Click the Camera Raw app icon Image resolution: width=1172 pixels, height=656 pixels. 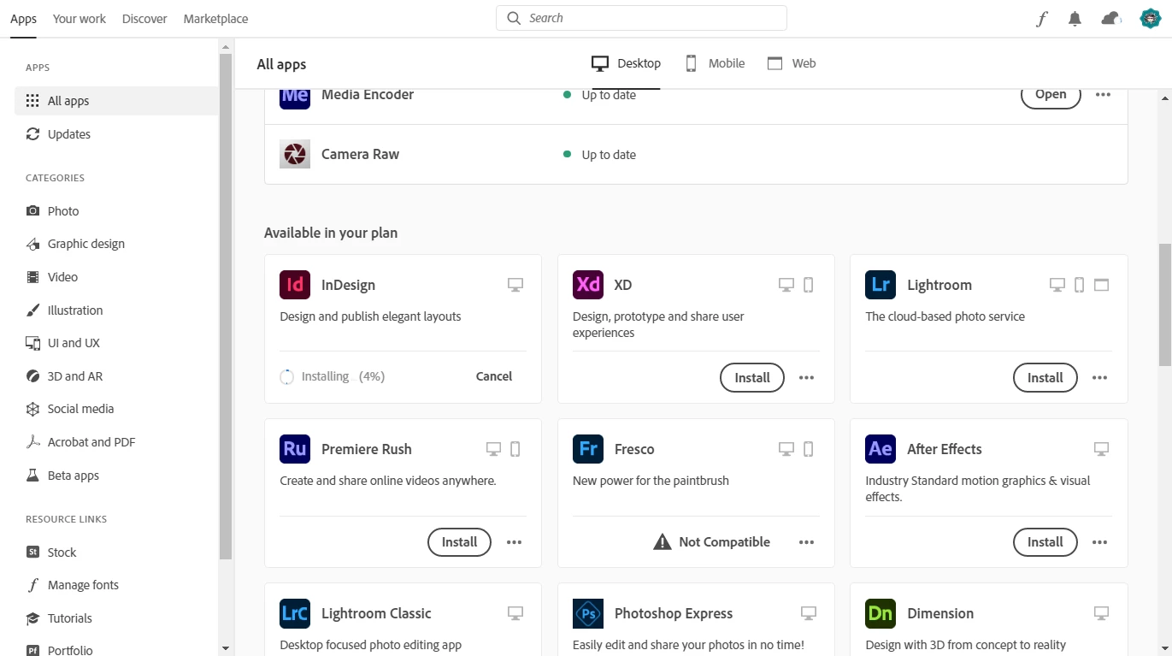[x=295, y=154]
